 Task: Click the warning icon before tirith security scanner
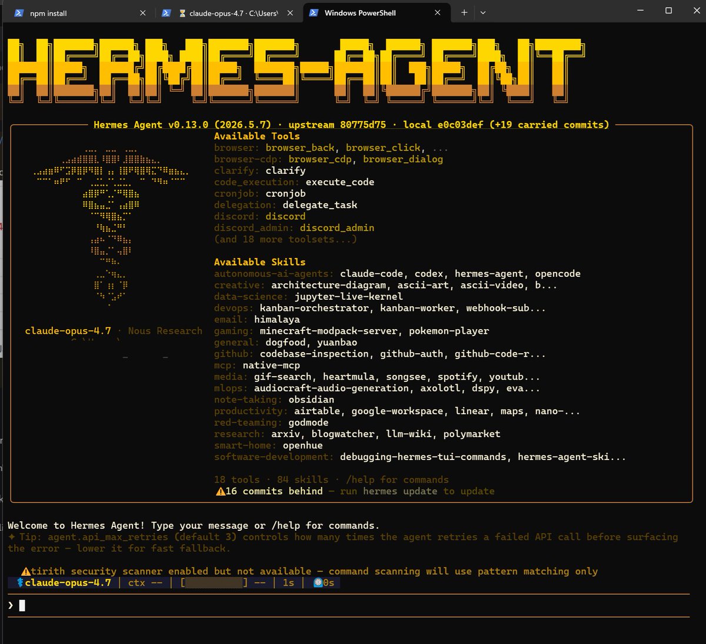point(26,571)
